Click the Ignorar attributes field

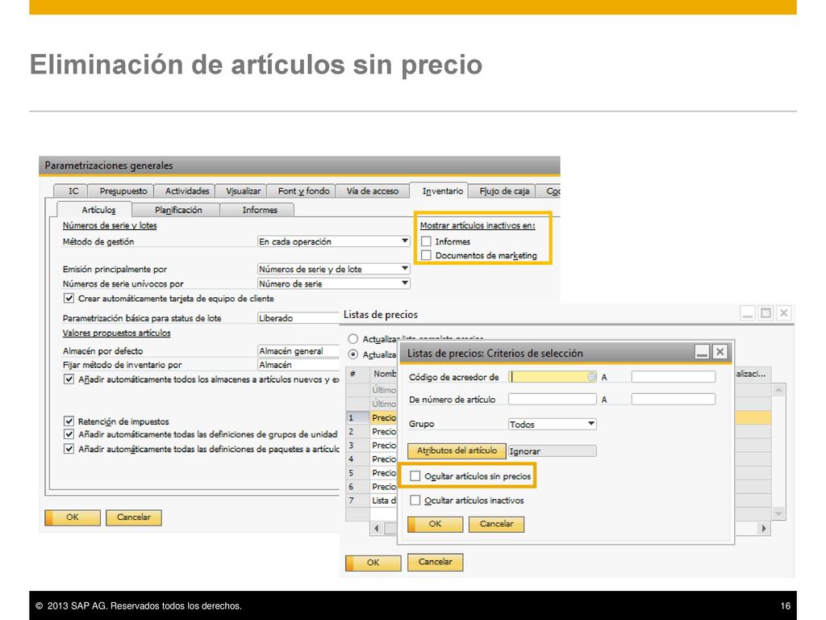552,451
